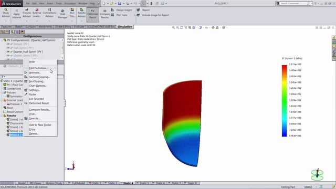This screenshot has width=336, height=189.
Task: Click the Apply Material button
Action: [x=16, y=14]
